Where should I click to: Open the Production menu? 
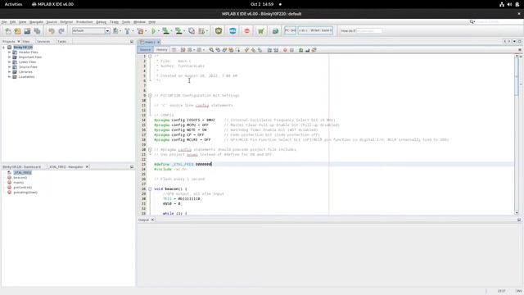click(x=84, y=22)
